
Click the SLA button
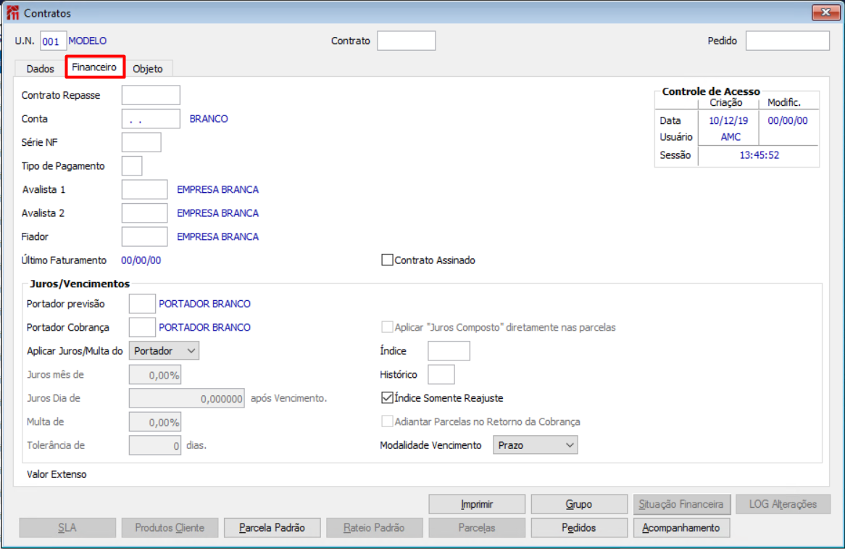67,528
